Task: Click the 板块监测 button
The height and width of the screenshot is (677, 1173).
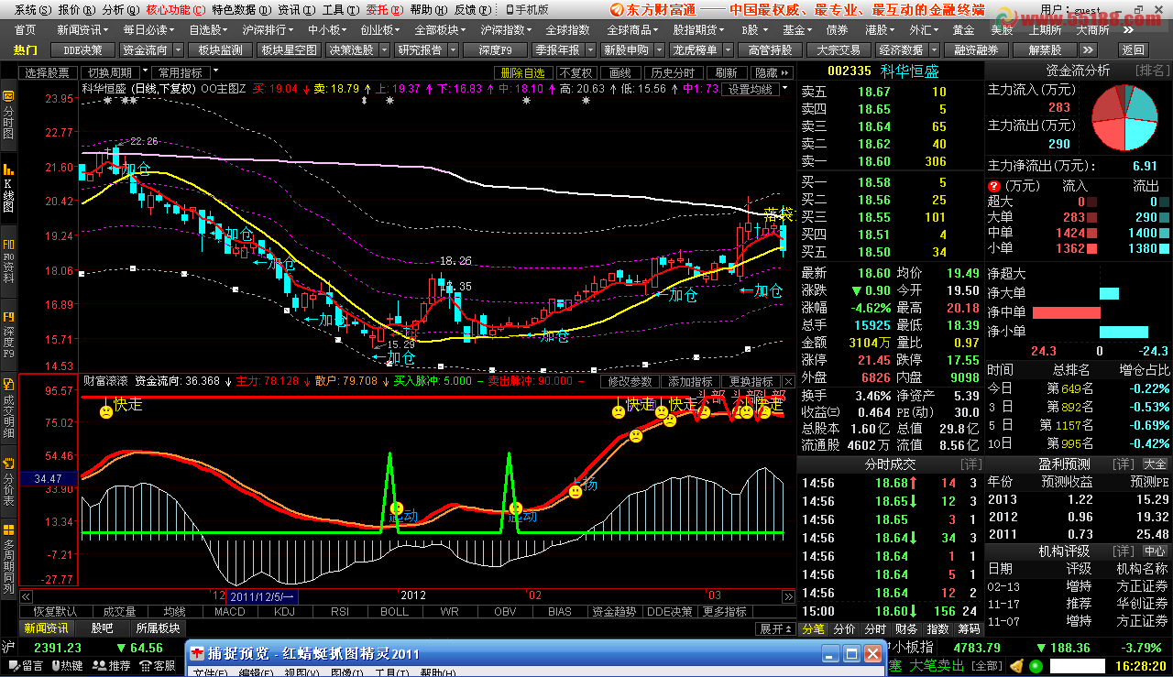Action: 221,50
